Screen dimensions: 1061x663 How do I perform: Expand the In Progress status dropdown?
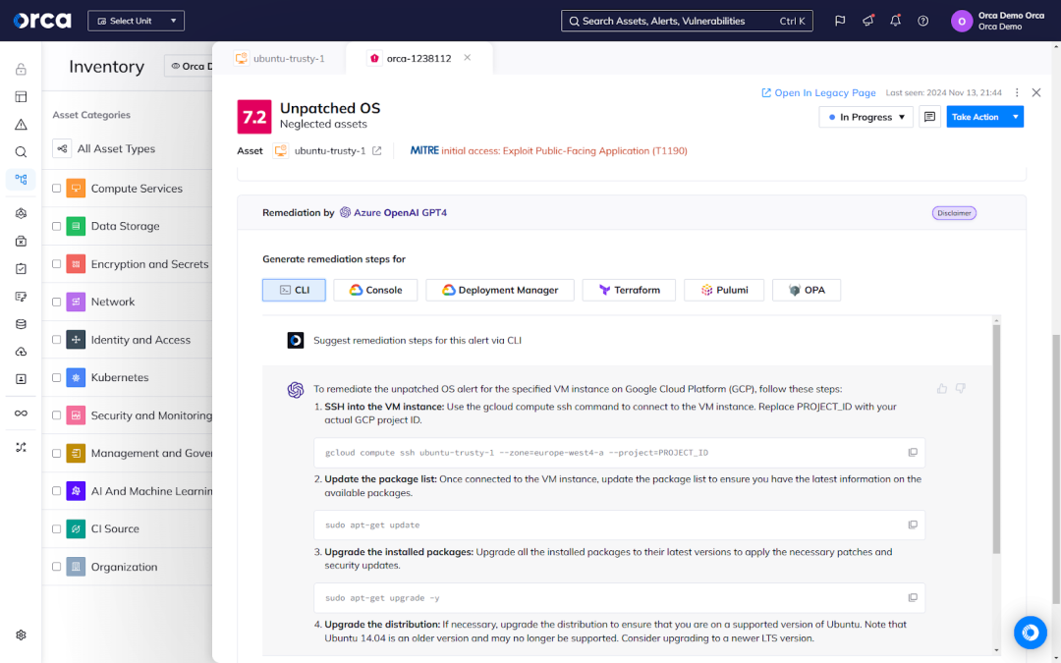(x=866, y=117)
